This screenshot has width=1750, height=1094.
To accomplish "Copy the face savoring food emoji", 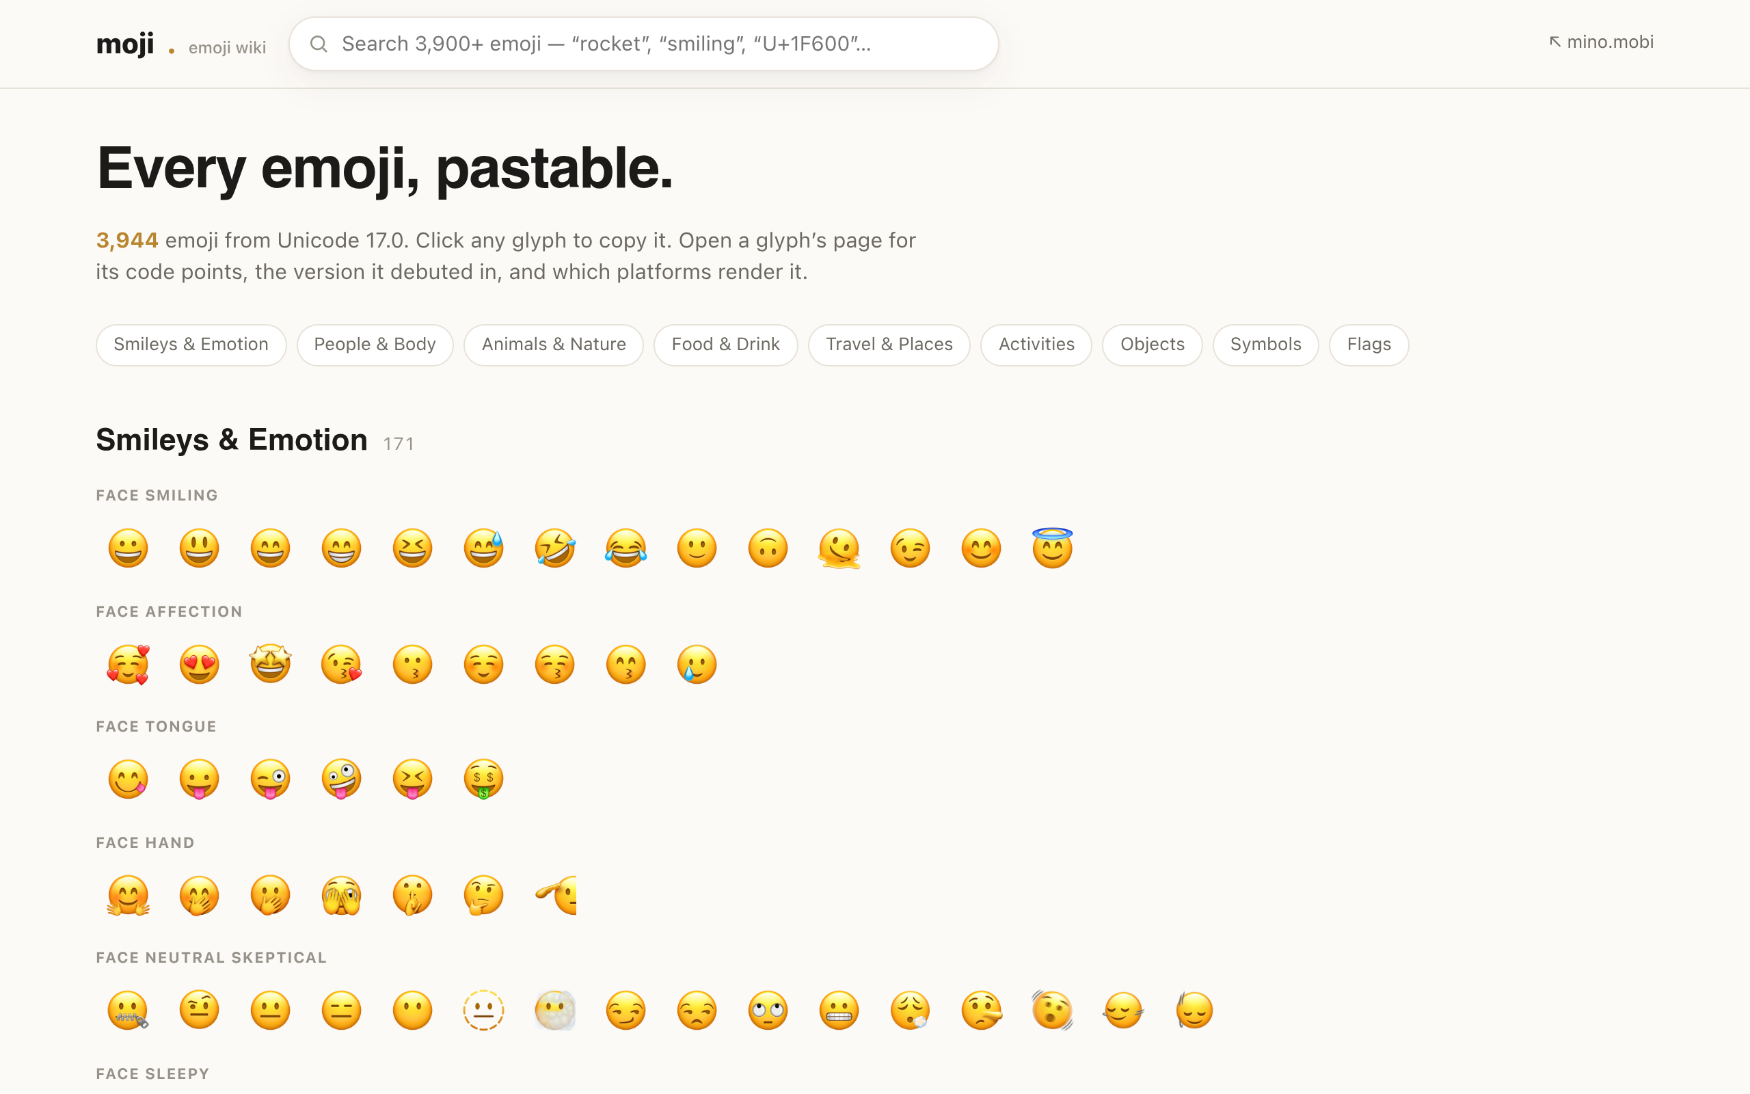I will (x=128, y=779).
